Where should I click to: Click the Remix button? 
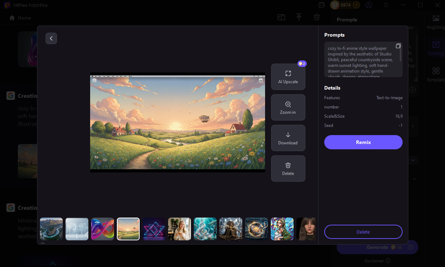(x=363, y=142)
